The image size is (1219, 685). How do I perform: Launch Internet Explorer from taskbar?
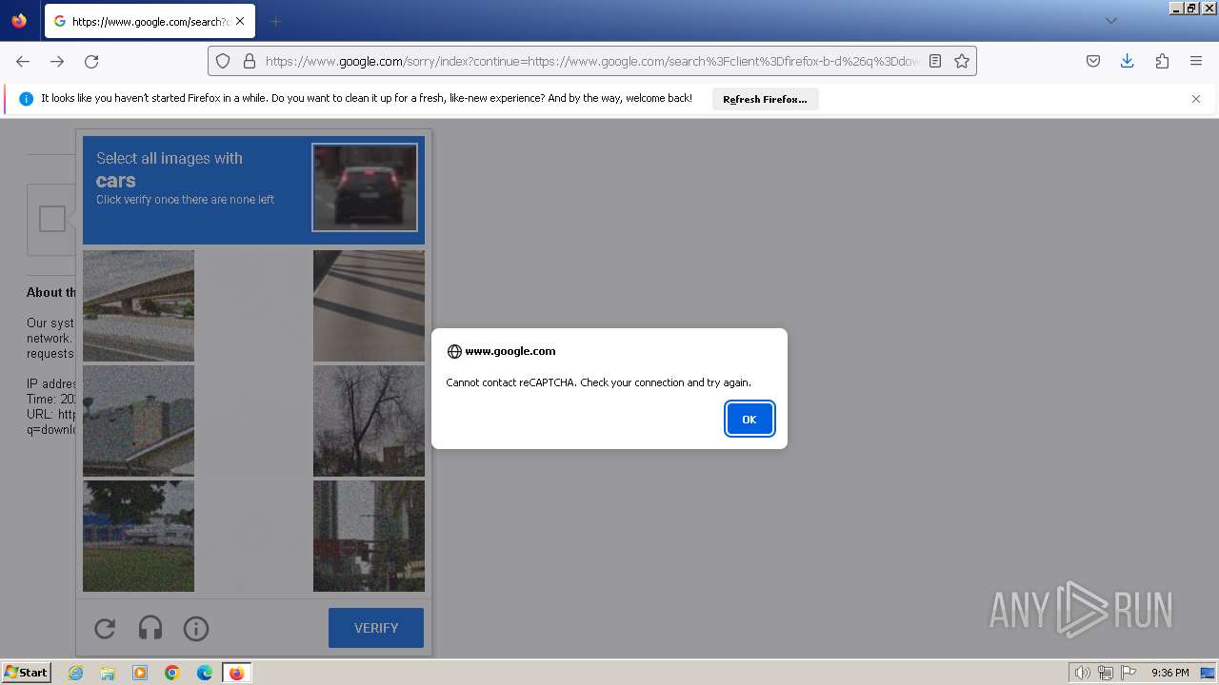[75, 673]
